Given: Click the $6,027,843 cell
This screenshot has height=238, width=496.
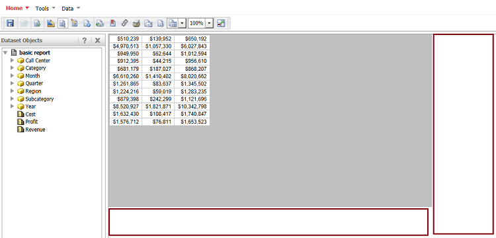Looking at the screenshot, I should tap(192, 46).
